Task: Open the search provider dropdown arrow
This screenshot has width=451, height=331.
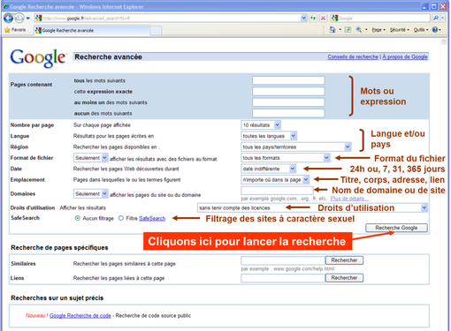Action: (x=442, y=18)
